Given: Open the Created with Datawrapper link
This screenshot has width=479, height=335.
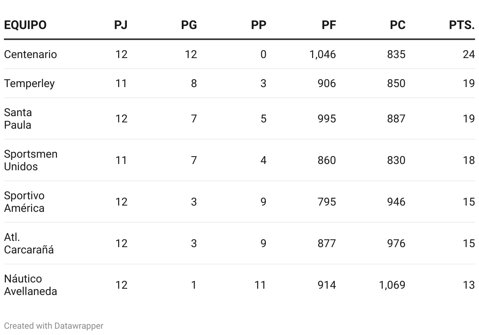Looking at the screenshot, I should pyautogui.click(x=54, y=326).
